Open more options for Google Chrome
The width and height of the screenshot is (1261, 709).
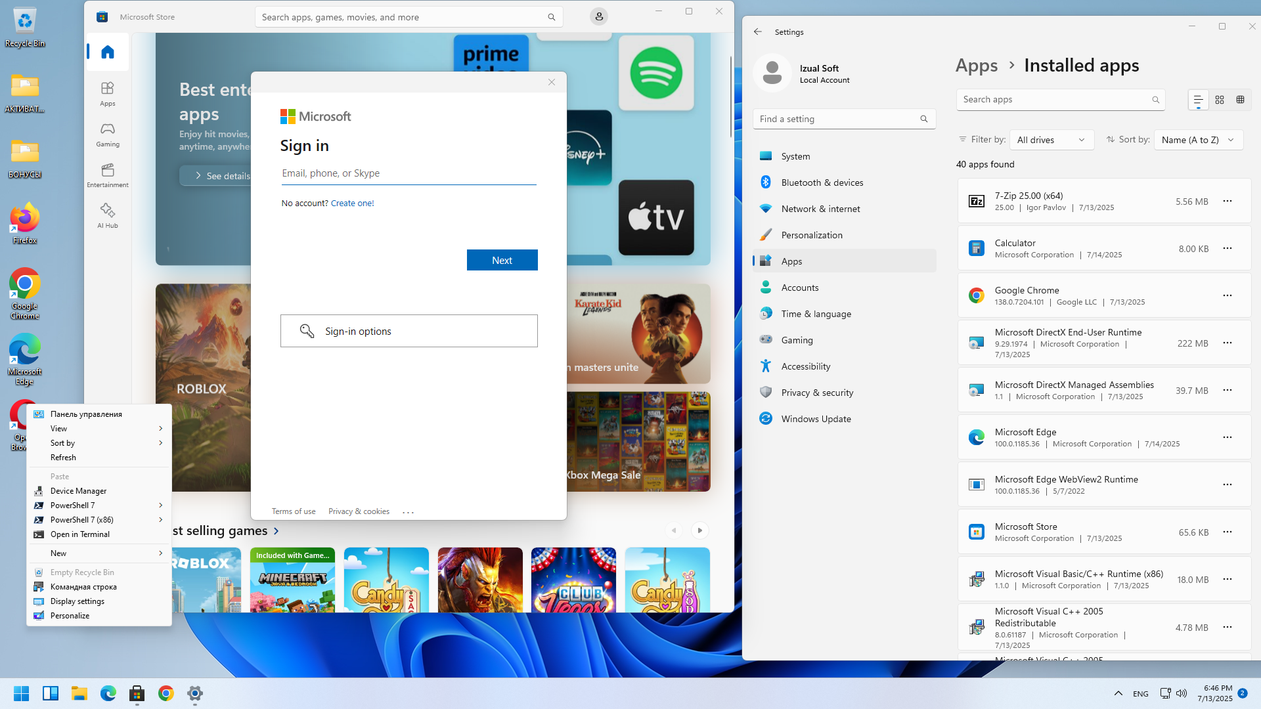[x=1228, y=295]
